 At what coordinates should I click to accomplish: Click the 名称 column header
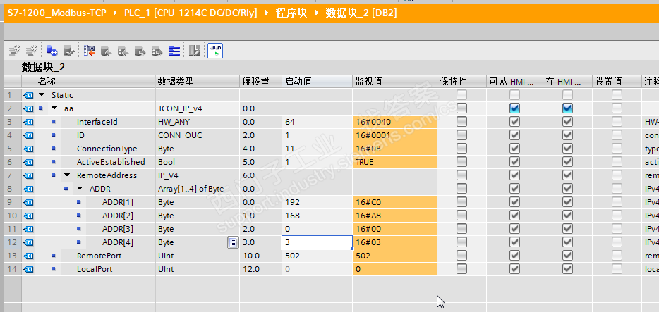point(95,82)
